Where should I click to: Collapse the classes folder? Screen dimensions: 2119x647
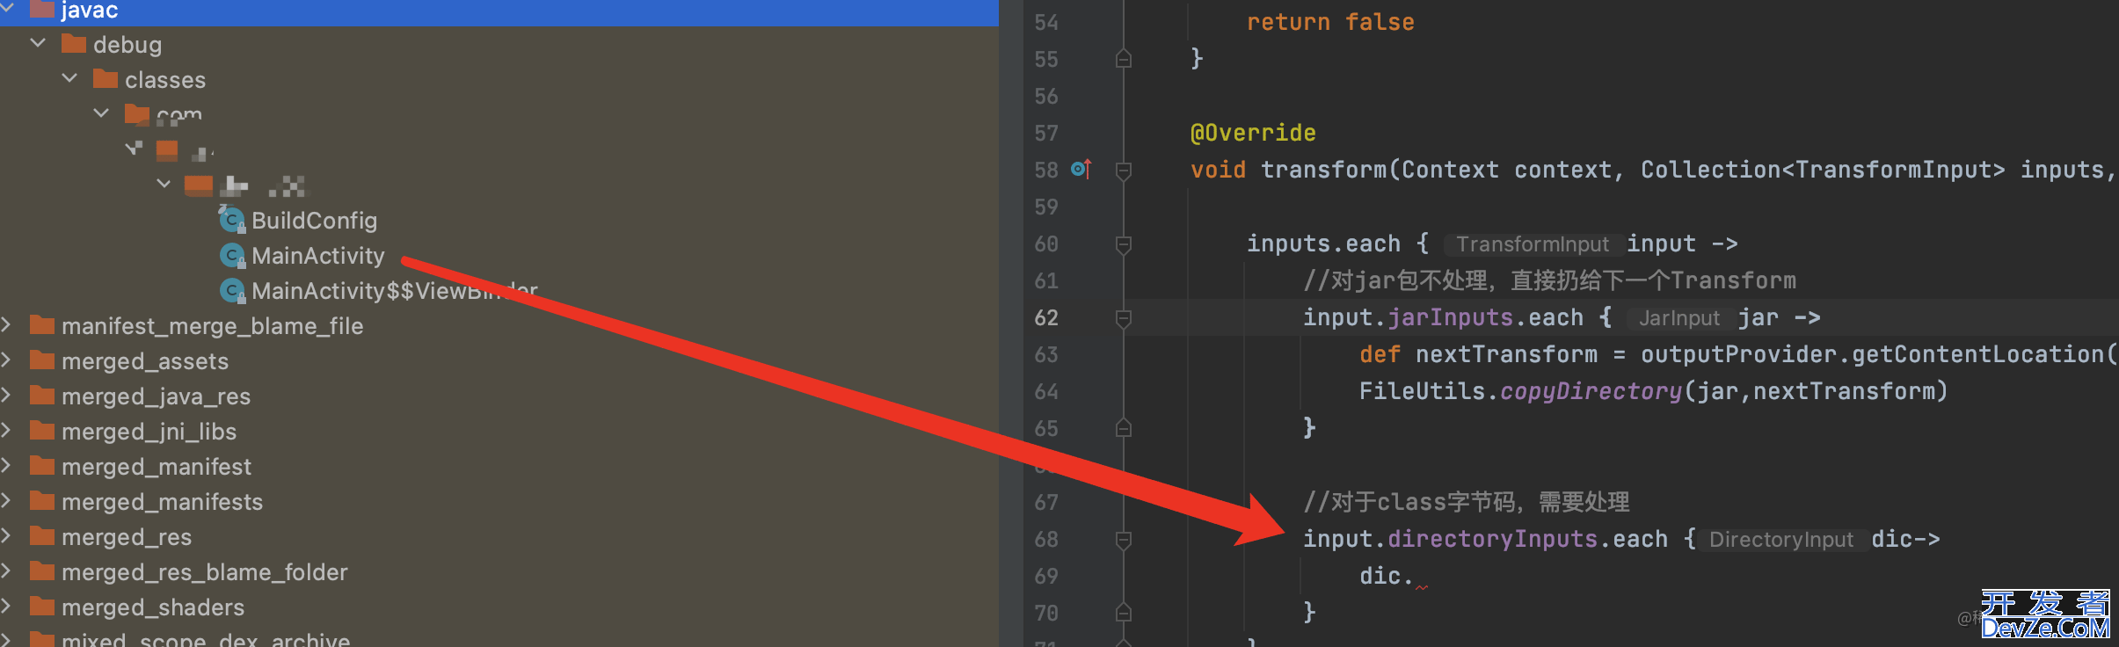[69, 78]
